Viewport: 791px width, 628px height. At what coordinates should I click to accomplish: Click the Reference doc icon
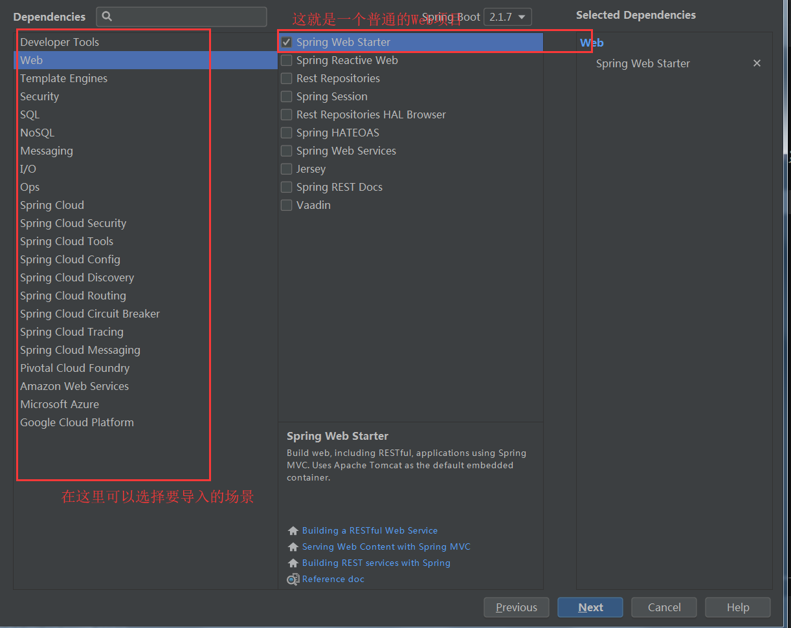(293, 579)
